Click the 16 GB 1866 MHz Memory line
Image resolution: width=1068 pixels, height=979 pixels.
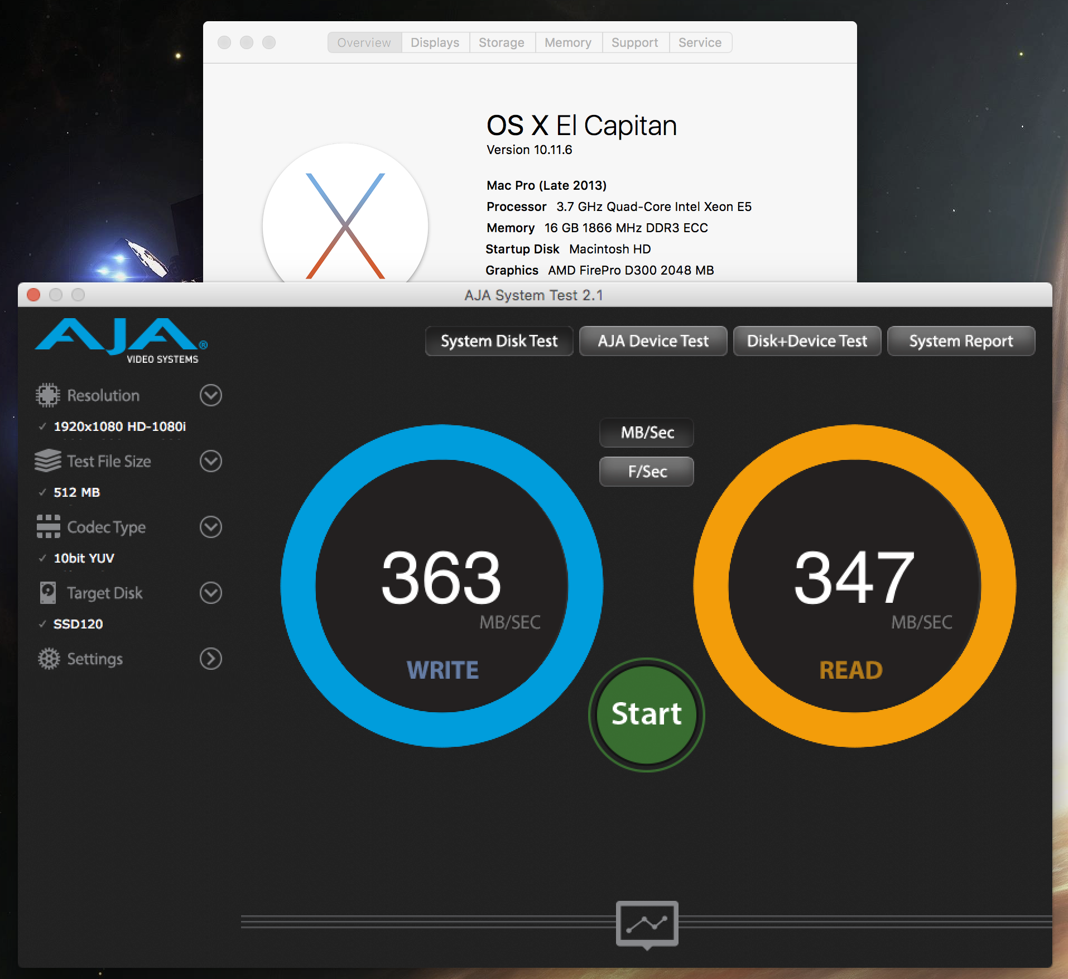[x=597, y=228]
